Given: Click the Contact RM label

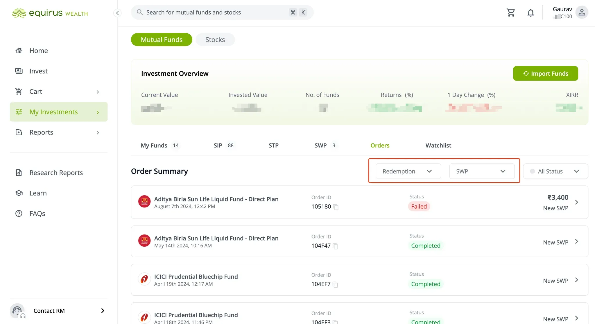Looking at the screenshot, I should point(49,311).
